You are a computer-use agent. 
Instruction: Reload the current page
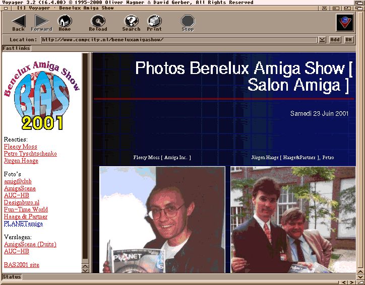(x=98, y=23)
